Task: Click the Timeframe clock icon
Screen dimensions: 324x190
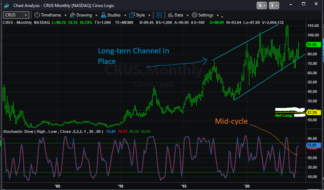Action: point(37,15)
